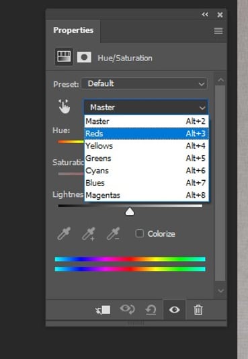Click the panel scroll down arrow
Viewport: 248px width, 359px height.
[x=220, y=291]
